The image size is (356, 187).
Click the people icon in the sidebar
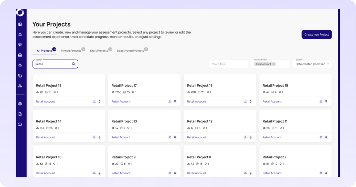tap(20, 86)
